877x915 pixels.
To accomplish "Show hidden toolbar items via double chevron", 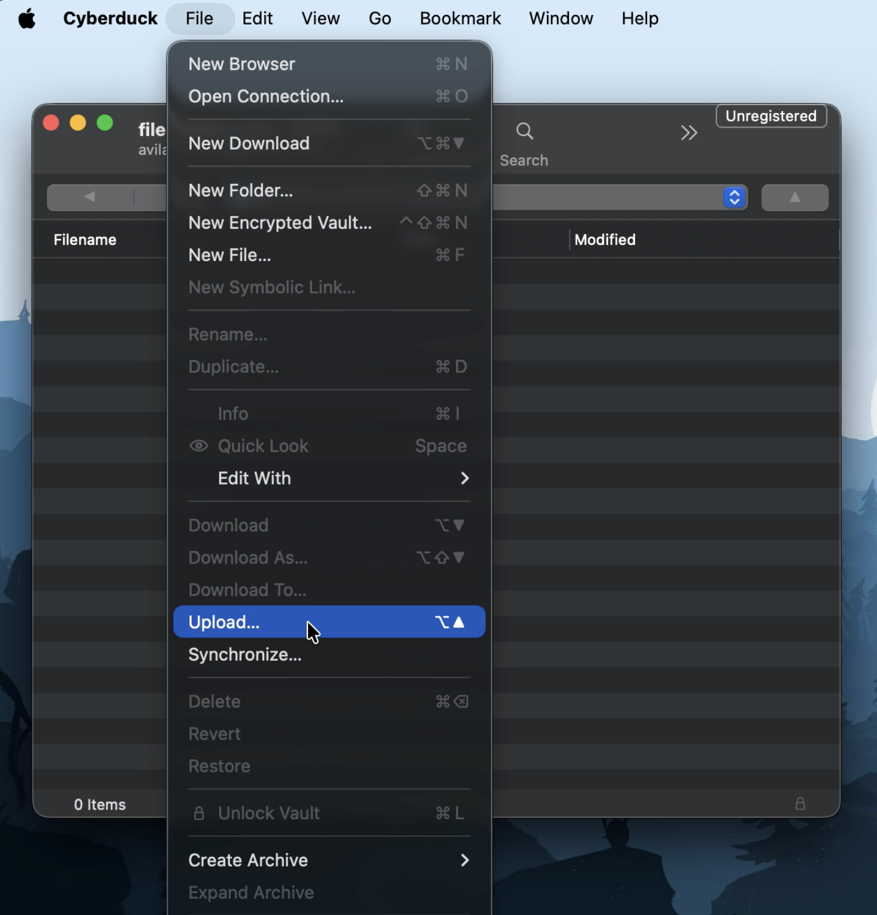I will 689,132.
